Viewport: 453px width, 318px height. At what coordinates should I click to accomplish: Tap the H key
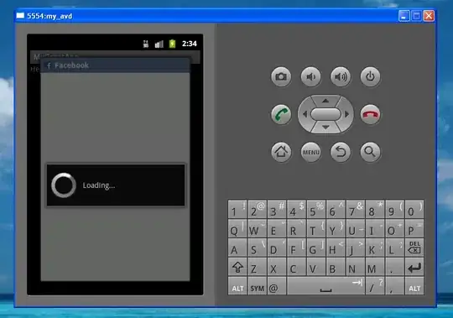pos(336,248)
